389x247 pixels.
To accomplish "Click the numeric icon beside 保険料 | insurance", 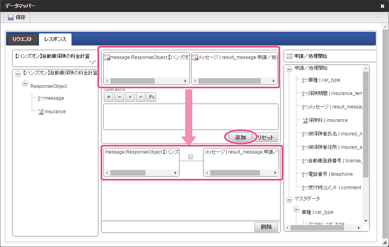I will (305, 120).
